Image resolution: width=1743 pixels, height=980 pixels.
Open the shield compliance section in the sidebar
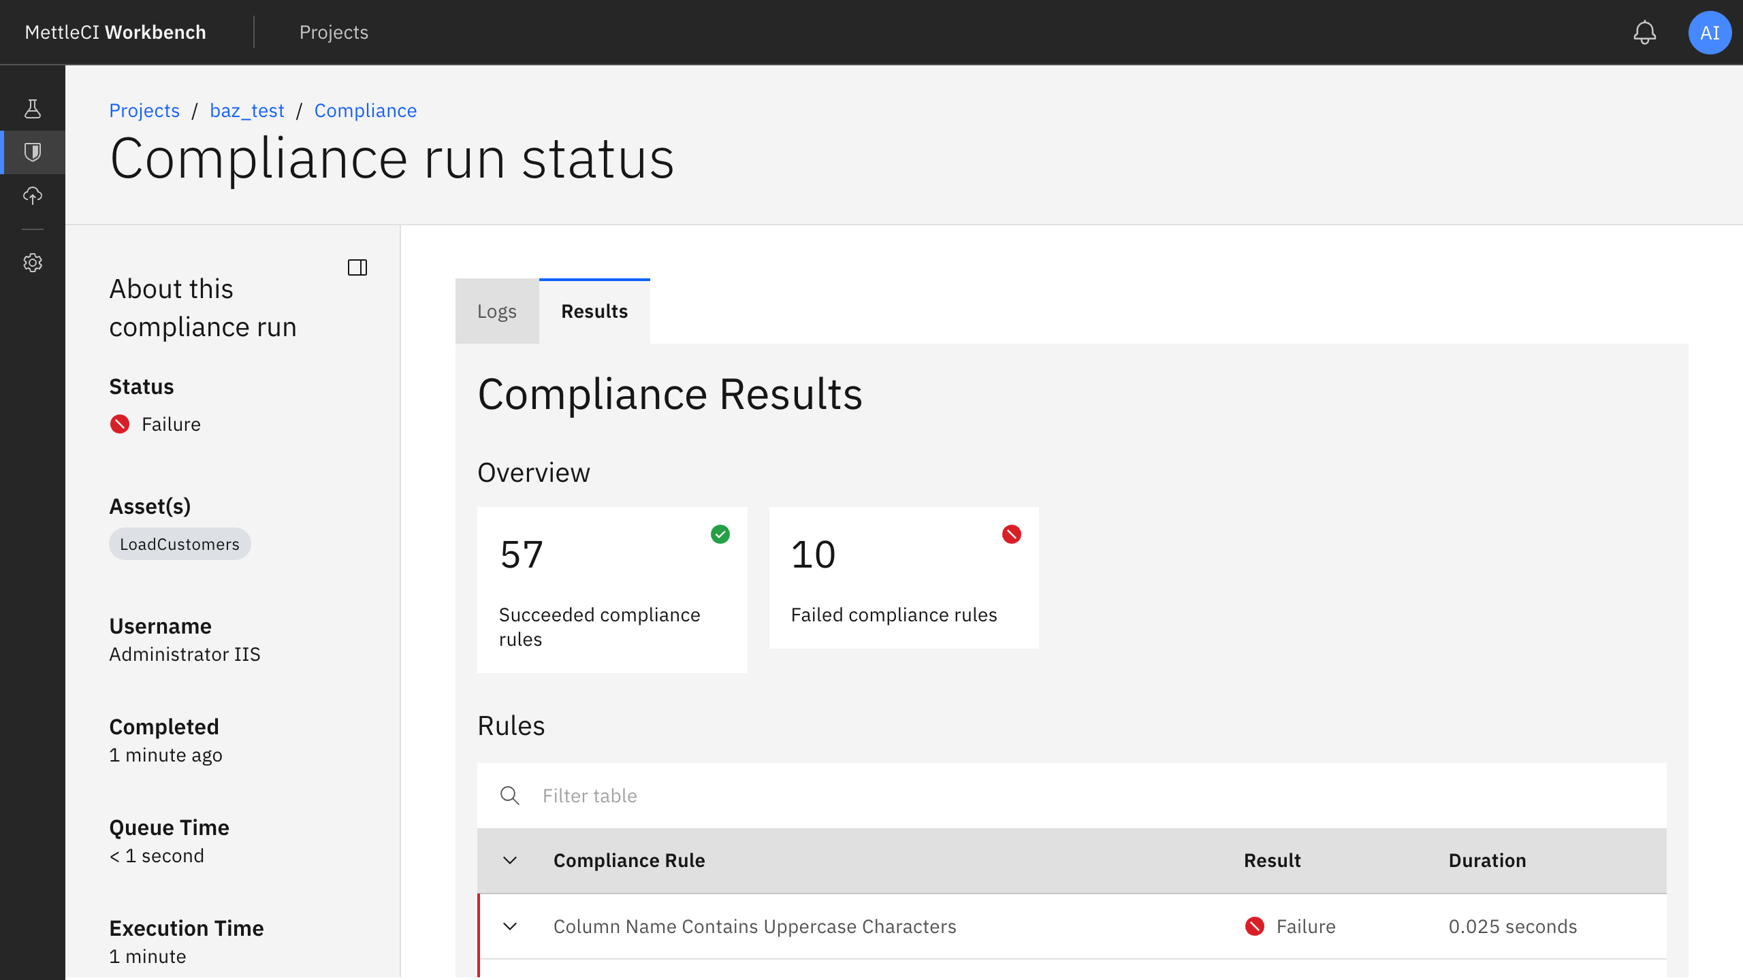(x=33, y=152)
